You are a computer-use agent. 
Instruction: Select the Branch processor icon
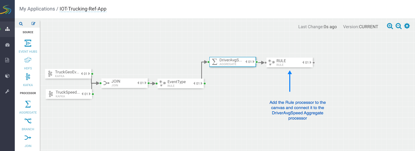(28, 121)
